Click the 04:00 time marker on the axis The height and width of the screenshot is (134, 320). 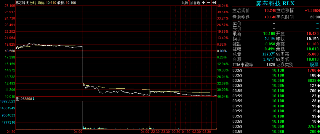pyautogui.click(x=78, y=131)
